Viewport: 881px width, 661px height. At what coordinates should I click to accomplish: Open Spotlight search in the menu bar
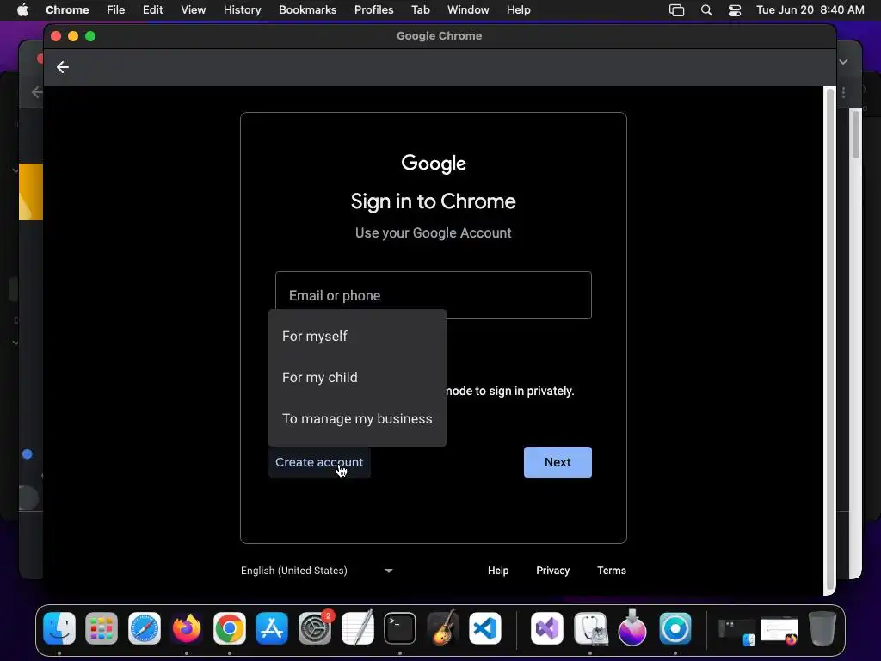(x=706, y=10)
